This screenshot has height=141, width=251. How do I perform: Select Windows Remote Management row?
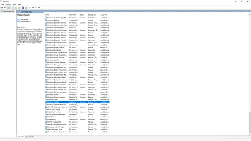click(x=77, y=92)
